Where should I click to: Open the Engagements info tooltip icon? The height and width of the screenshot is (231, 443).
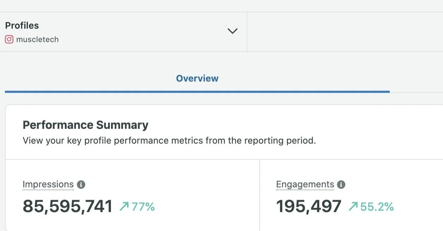341,184
